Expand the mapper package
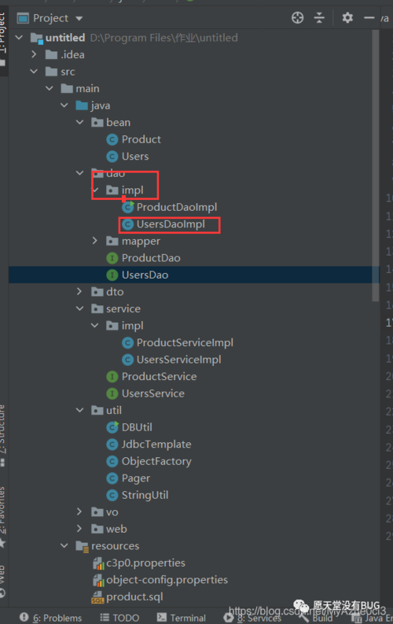 click(94, 241)
